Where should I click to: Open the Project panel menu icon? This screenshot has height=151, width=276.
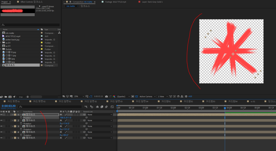(10, 2)
